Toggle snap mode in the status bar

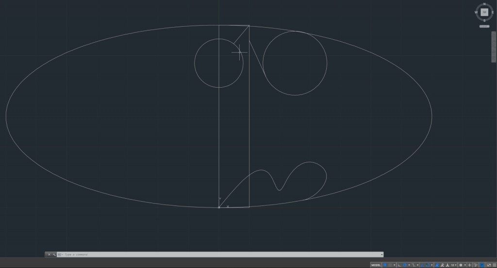click(390, 265)
